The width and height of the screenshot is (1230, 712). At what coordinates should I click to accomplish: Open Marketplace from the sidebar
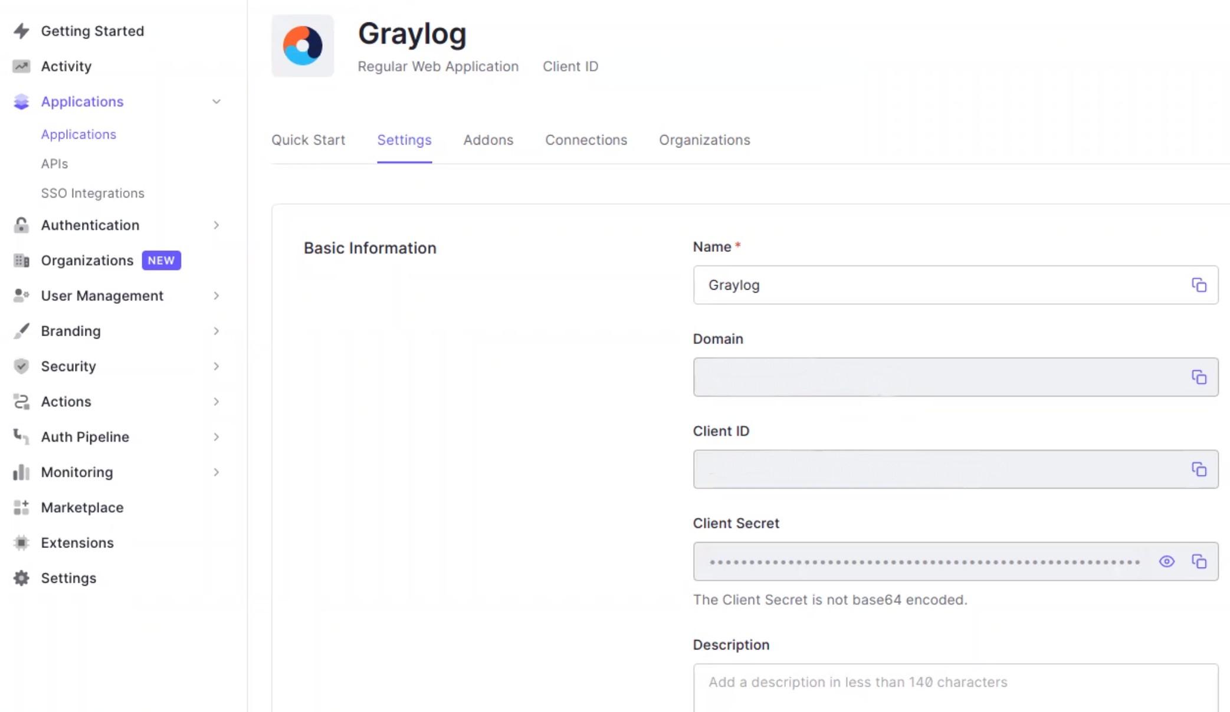tap(82, 507)
